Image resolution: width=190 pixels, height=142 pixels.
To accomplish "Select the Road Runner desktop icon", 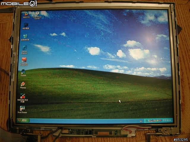I will (23, 109).
